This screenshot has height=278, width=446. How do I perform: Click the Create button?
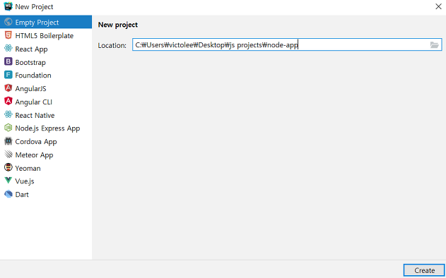[424, 270]
